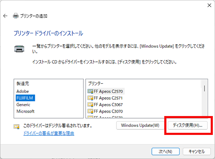Choose FF Apeos C3070 printer
Viewport: 215px width, 159px height.
[x=108, y=111]
